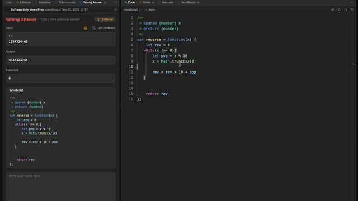Open the JavaScript language dropdown
This screenshot has width=358, height=201.
pos(133,9)
